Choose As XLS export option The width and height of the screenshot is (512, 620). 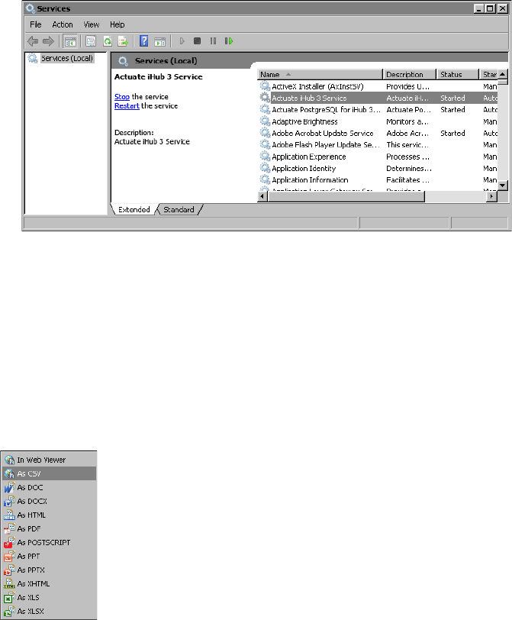pyautogui.click(x=50, y=597)
